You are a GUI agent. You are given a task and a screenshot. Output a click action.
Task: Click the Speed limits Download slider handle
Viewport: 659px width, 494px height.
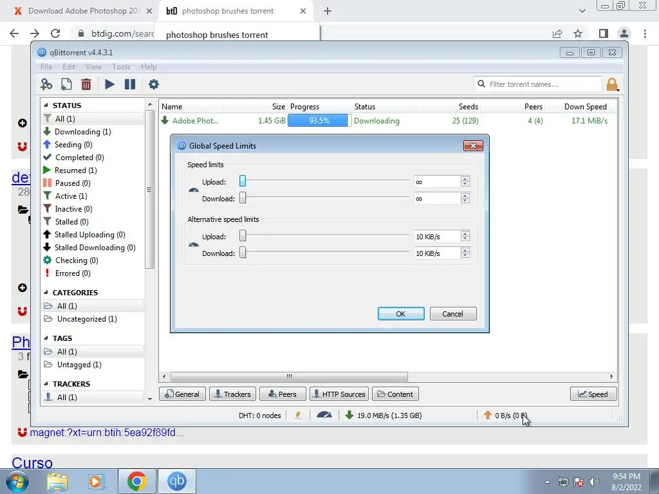243,198
